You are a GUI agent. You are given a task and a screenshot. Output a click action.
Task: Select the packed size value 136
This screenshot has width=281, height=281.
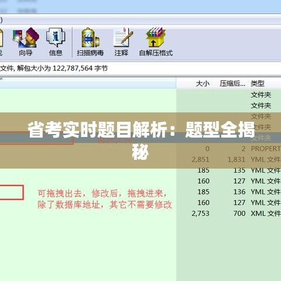(239, 192)
